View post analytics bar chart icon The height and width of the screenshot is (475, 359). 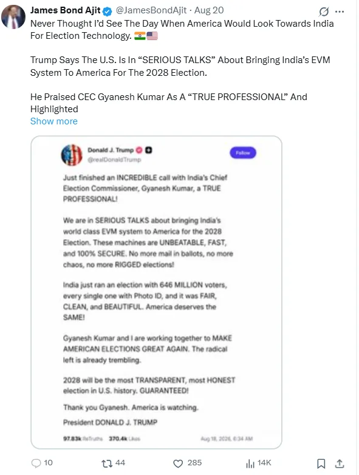(x=250, y=463)
